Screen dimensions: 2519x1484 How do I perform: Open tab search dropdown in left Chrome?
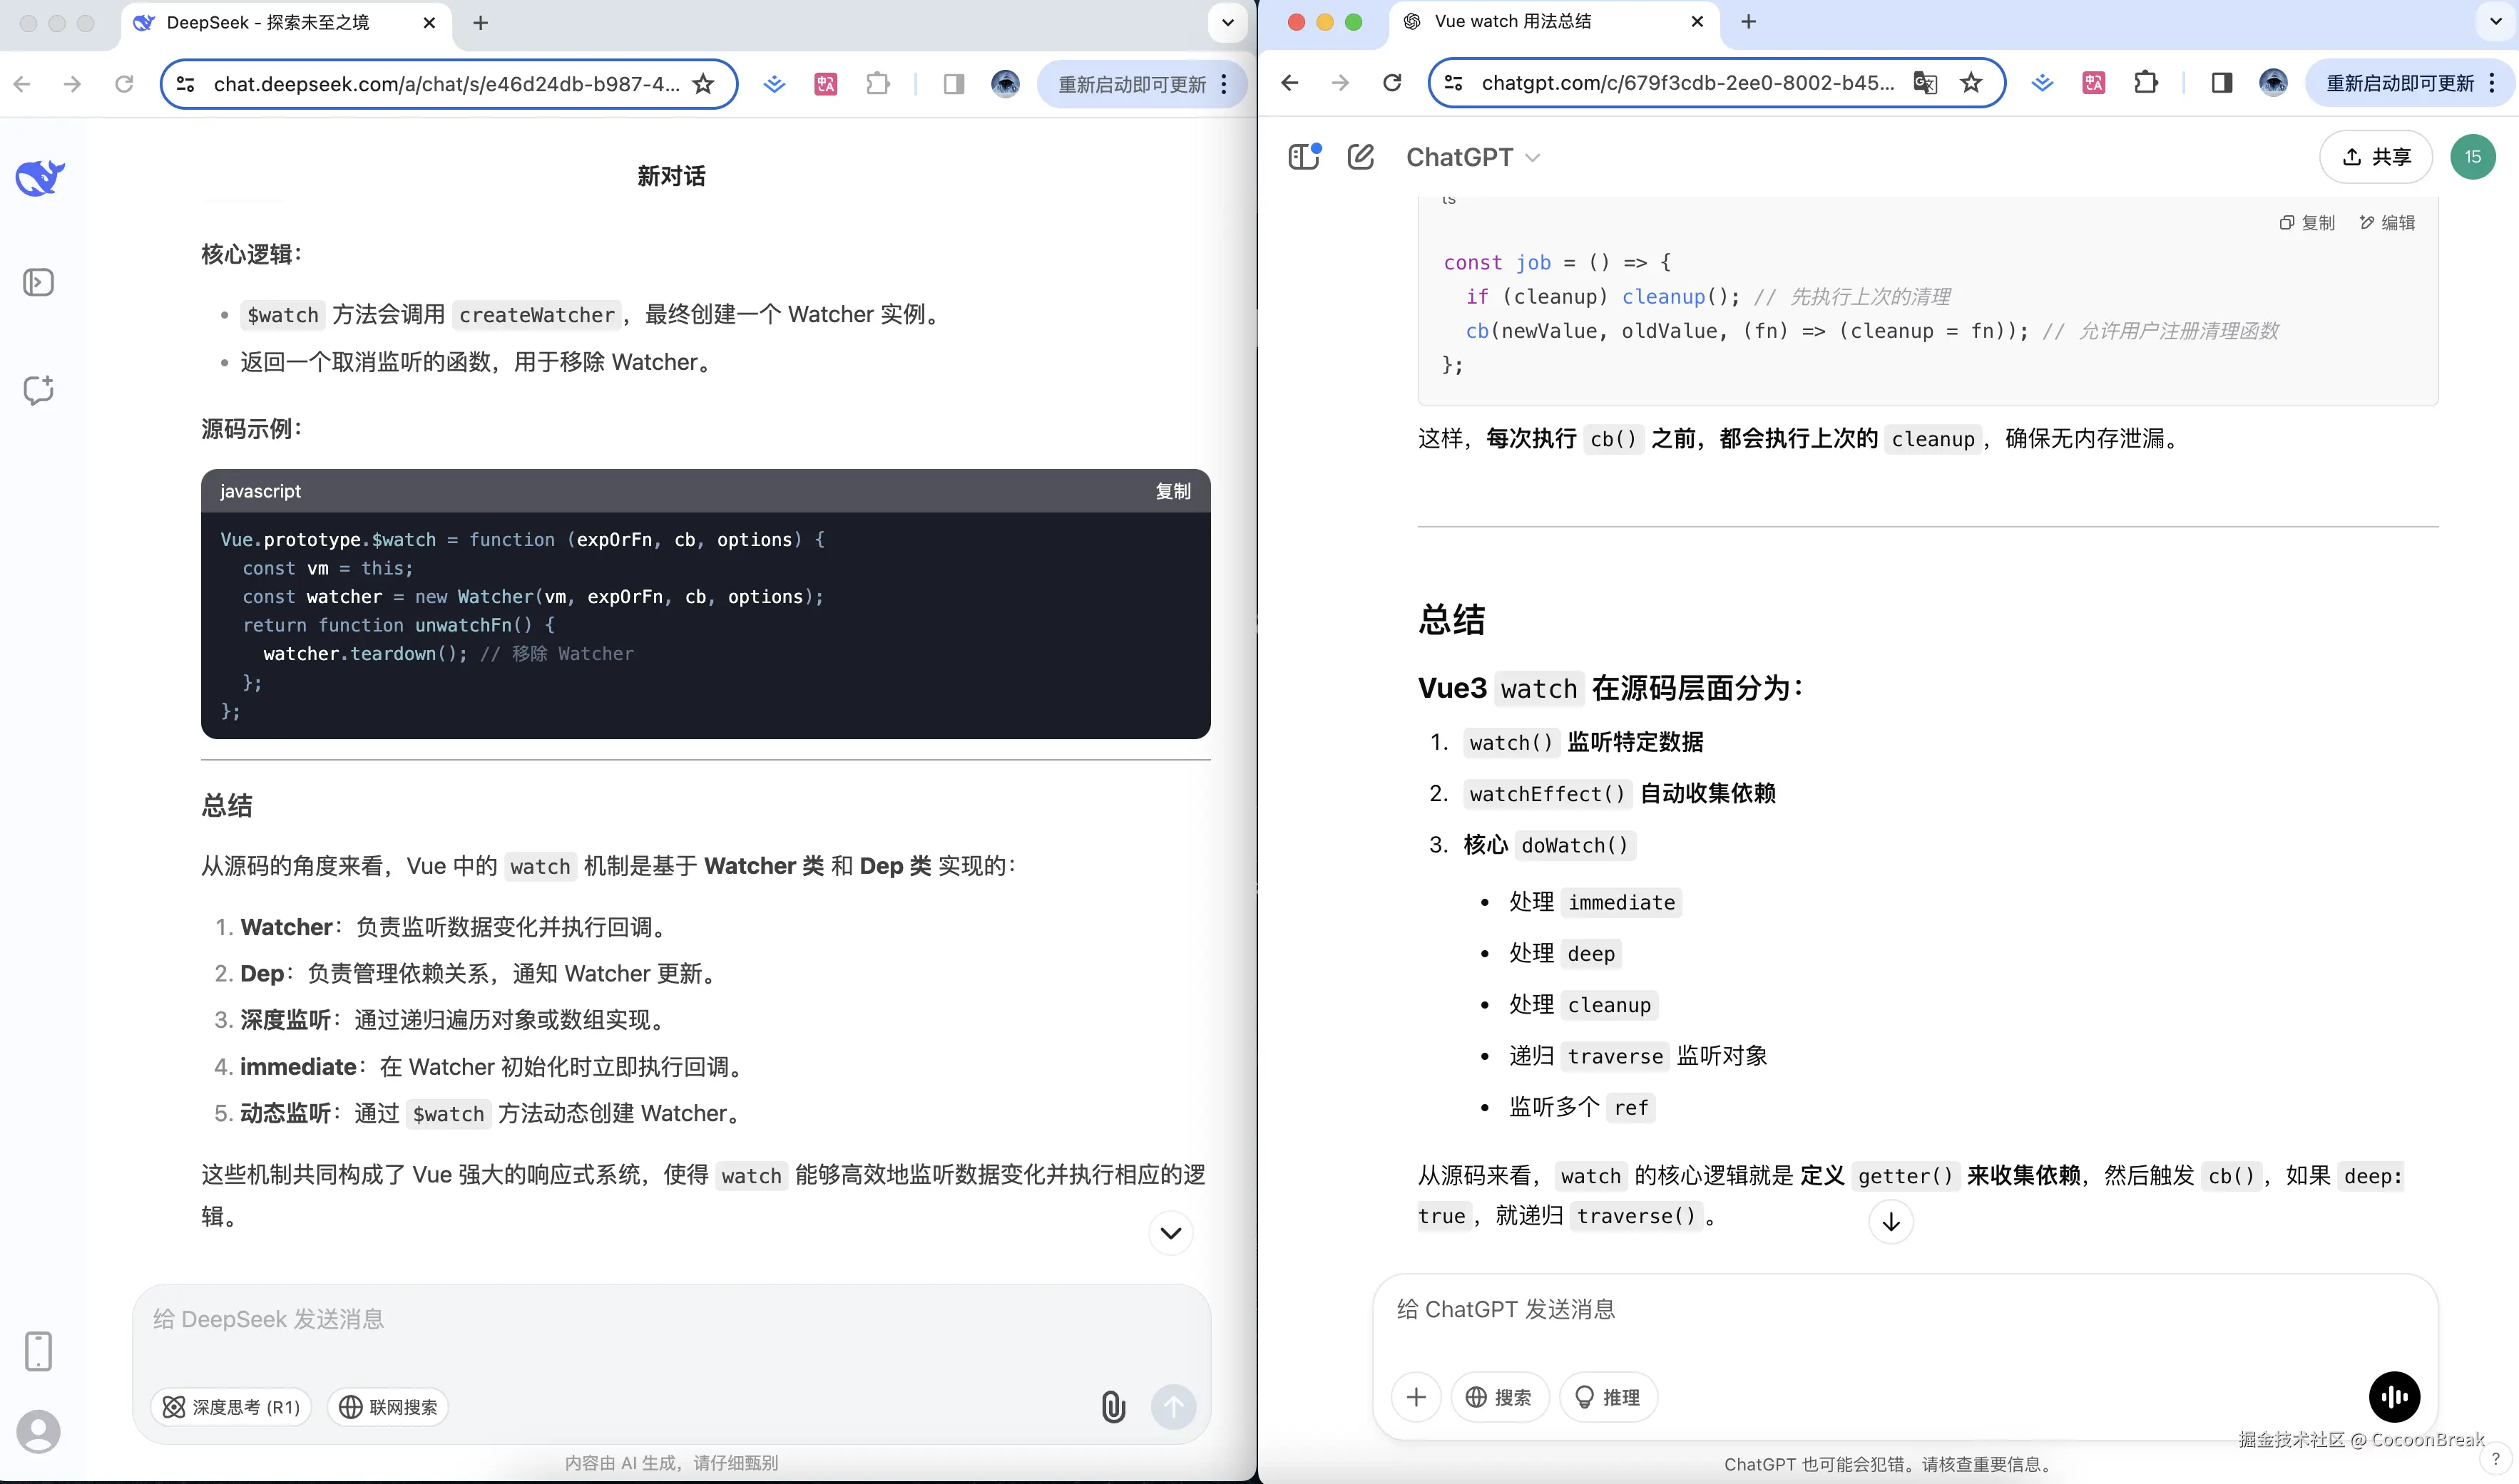[1227, 22]
